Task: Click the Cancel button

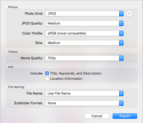Action: click(97, 116)
